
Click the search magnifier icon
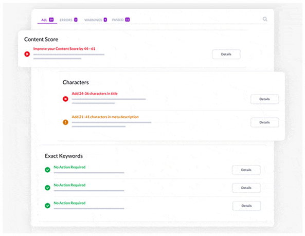tap(265, 19)
